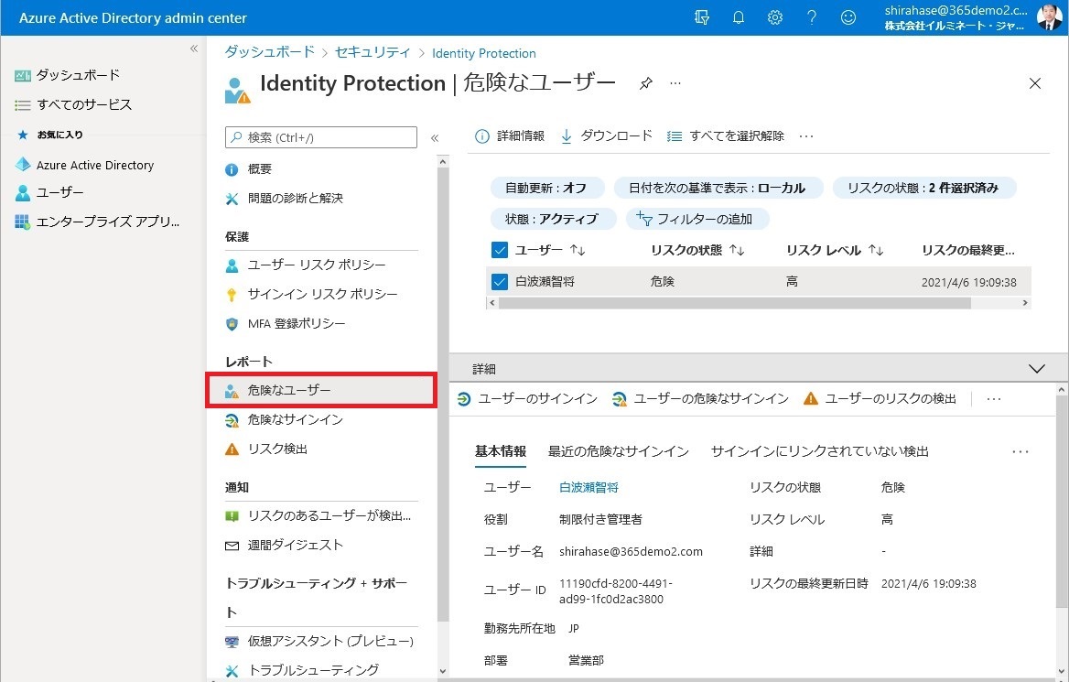This screenshot has height=682, width=1069.
Task: Open details toolbar overflow ellipsis
Action: pyautogui.click(x=994, y=399)
